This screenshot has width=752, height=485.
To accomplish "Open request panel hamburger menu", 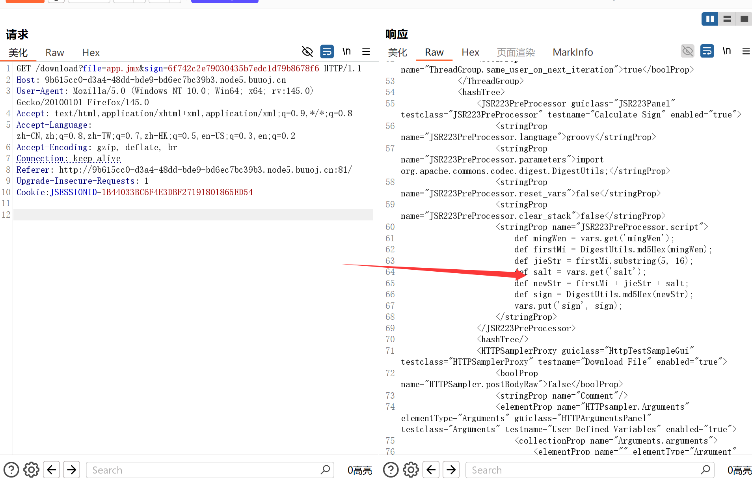I will [x=366, y=52].
